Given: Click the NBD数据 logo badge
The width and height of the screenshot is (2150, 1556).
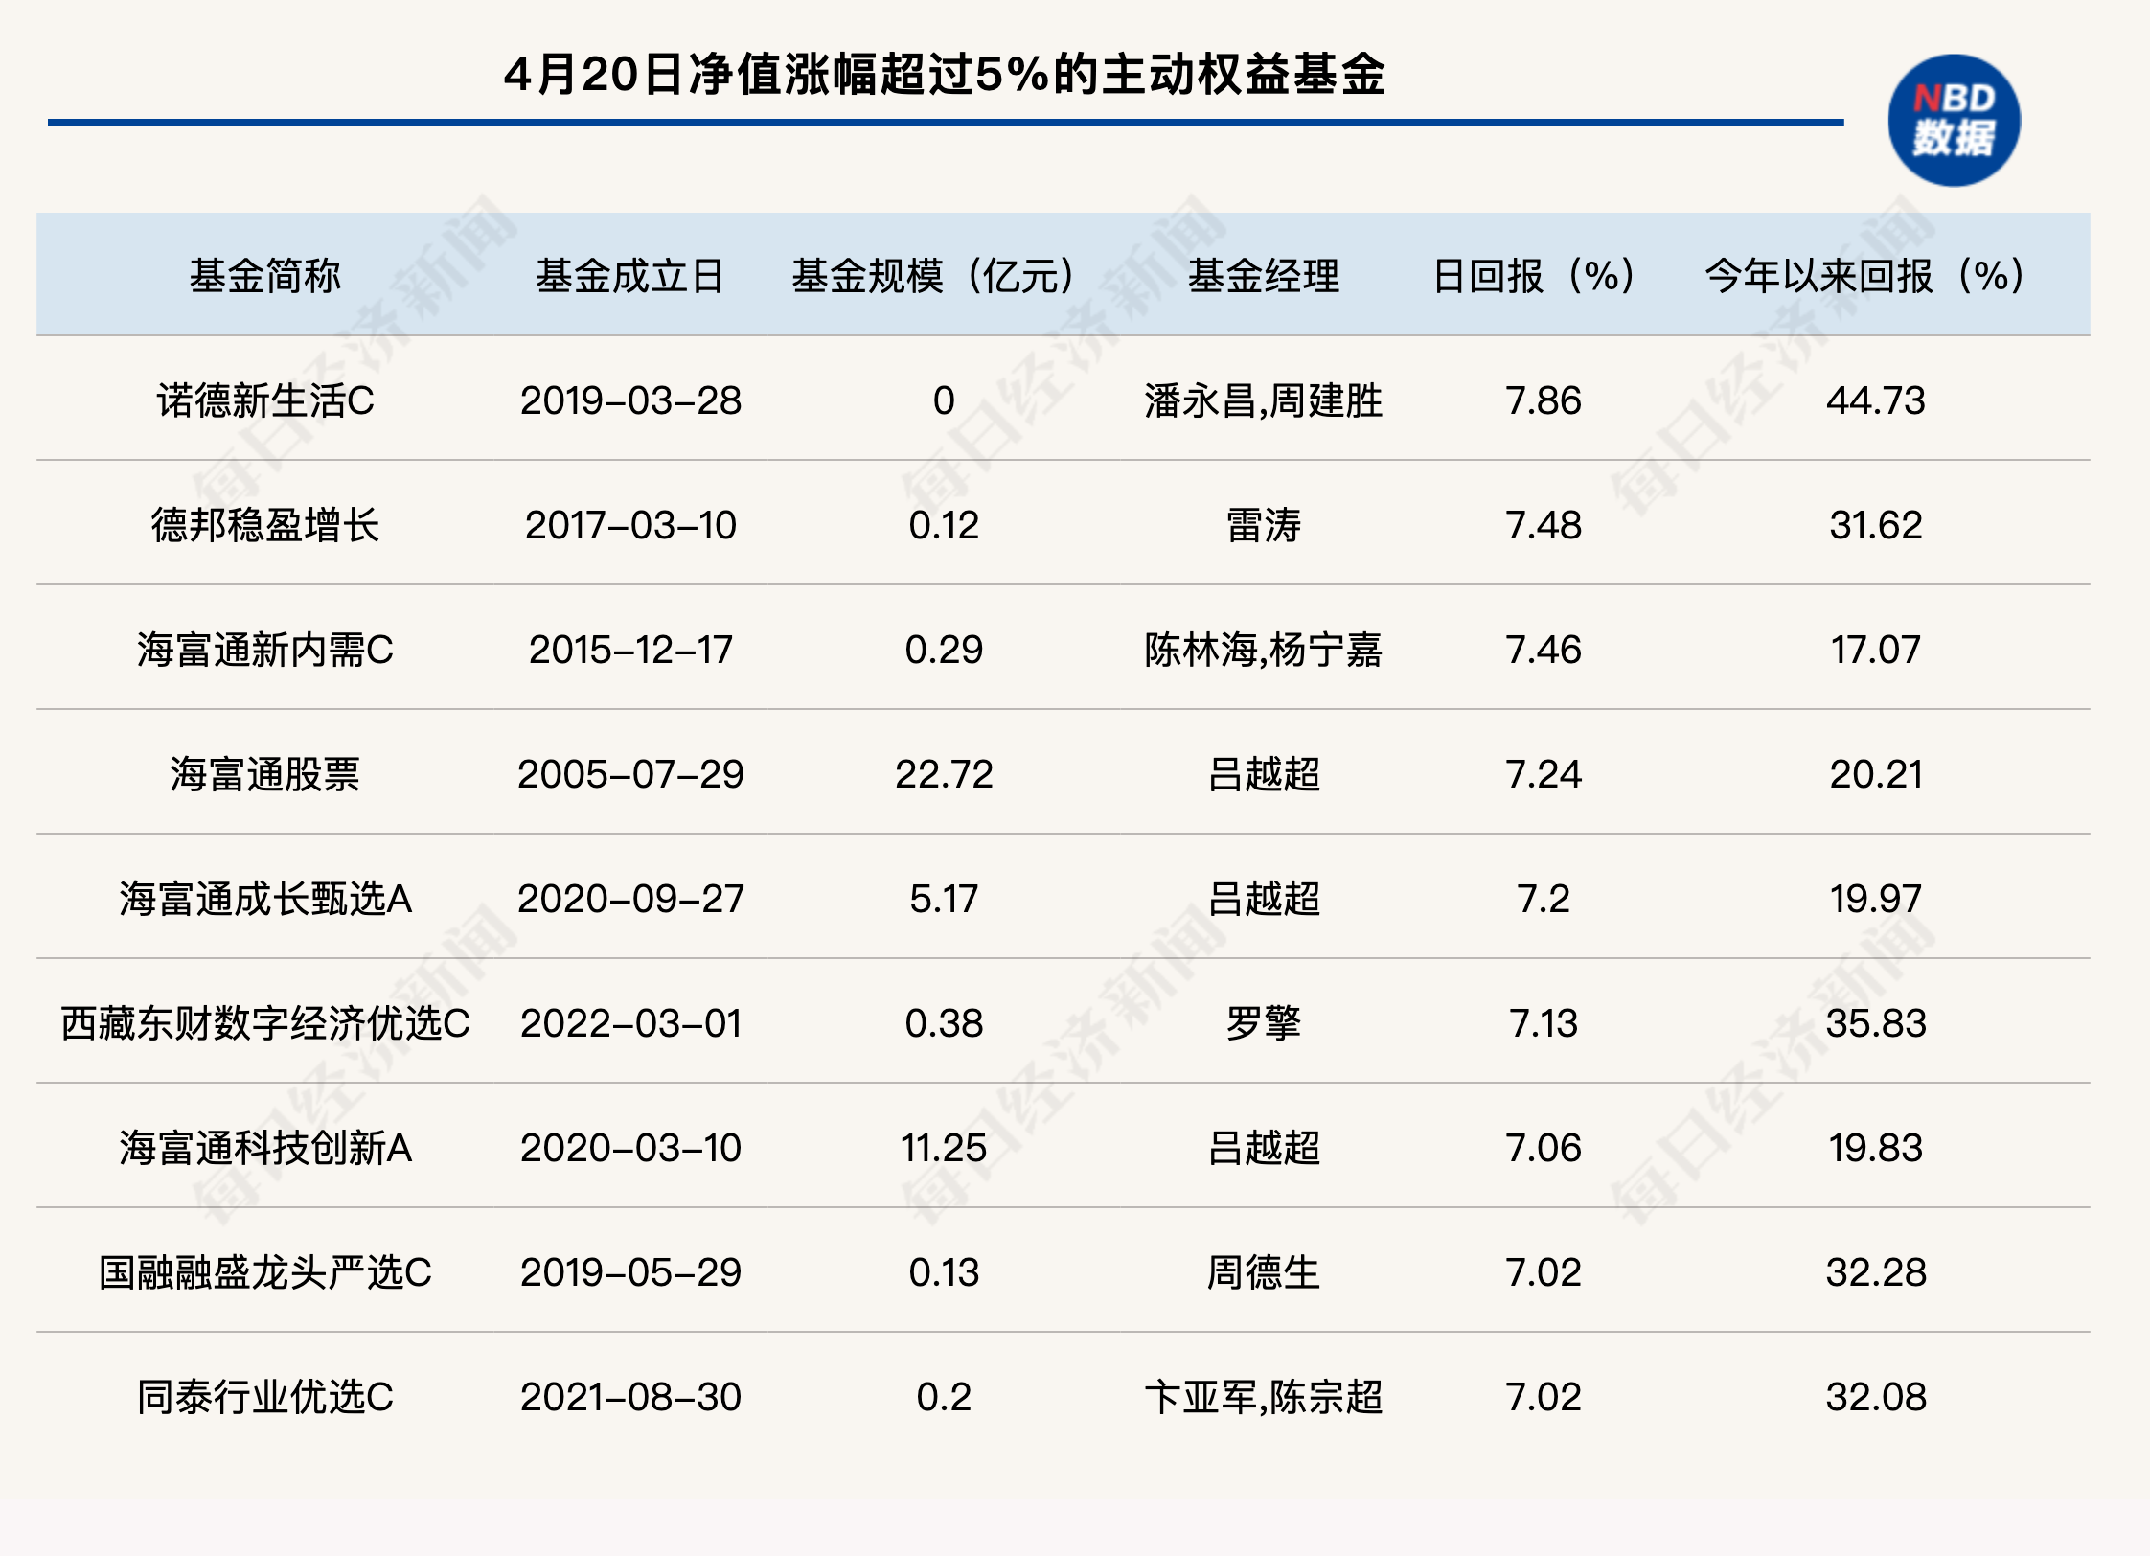Looking at the screenshot, I should point(1954,120).
